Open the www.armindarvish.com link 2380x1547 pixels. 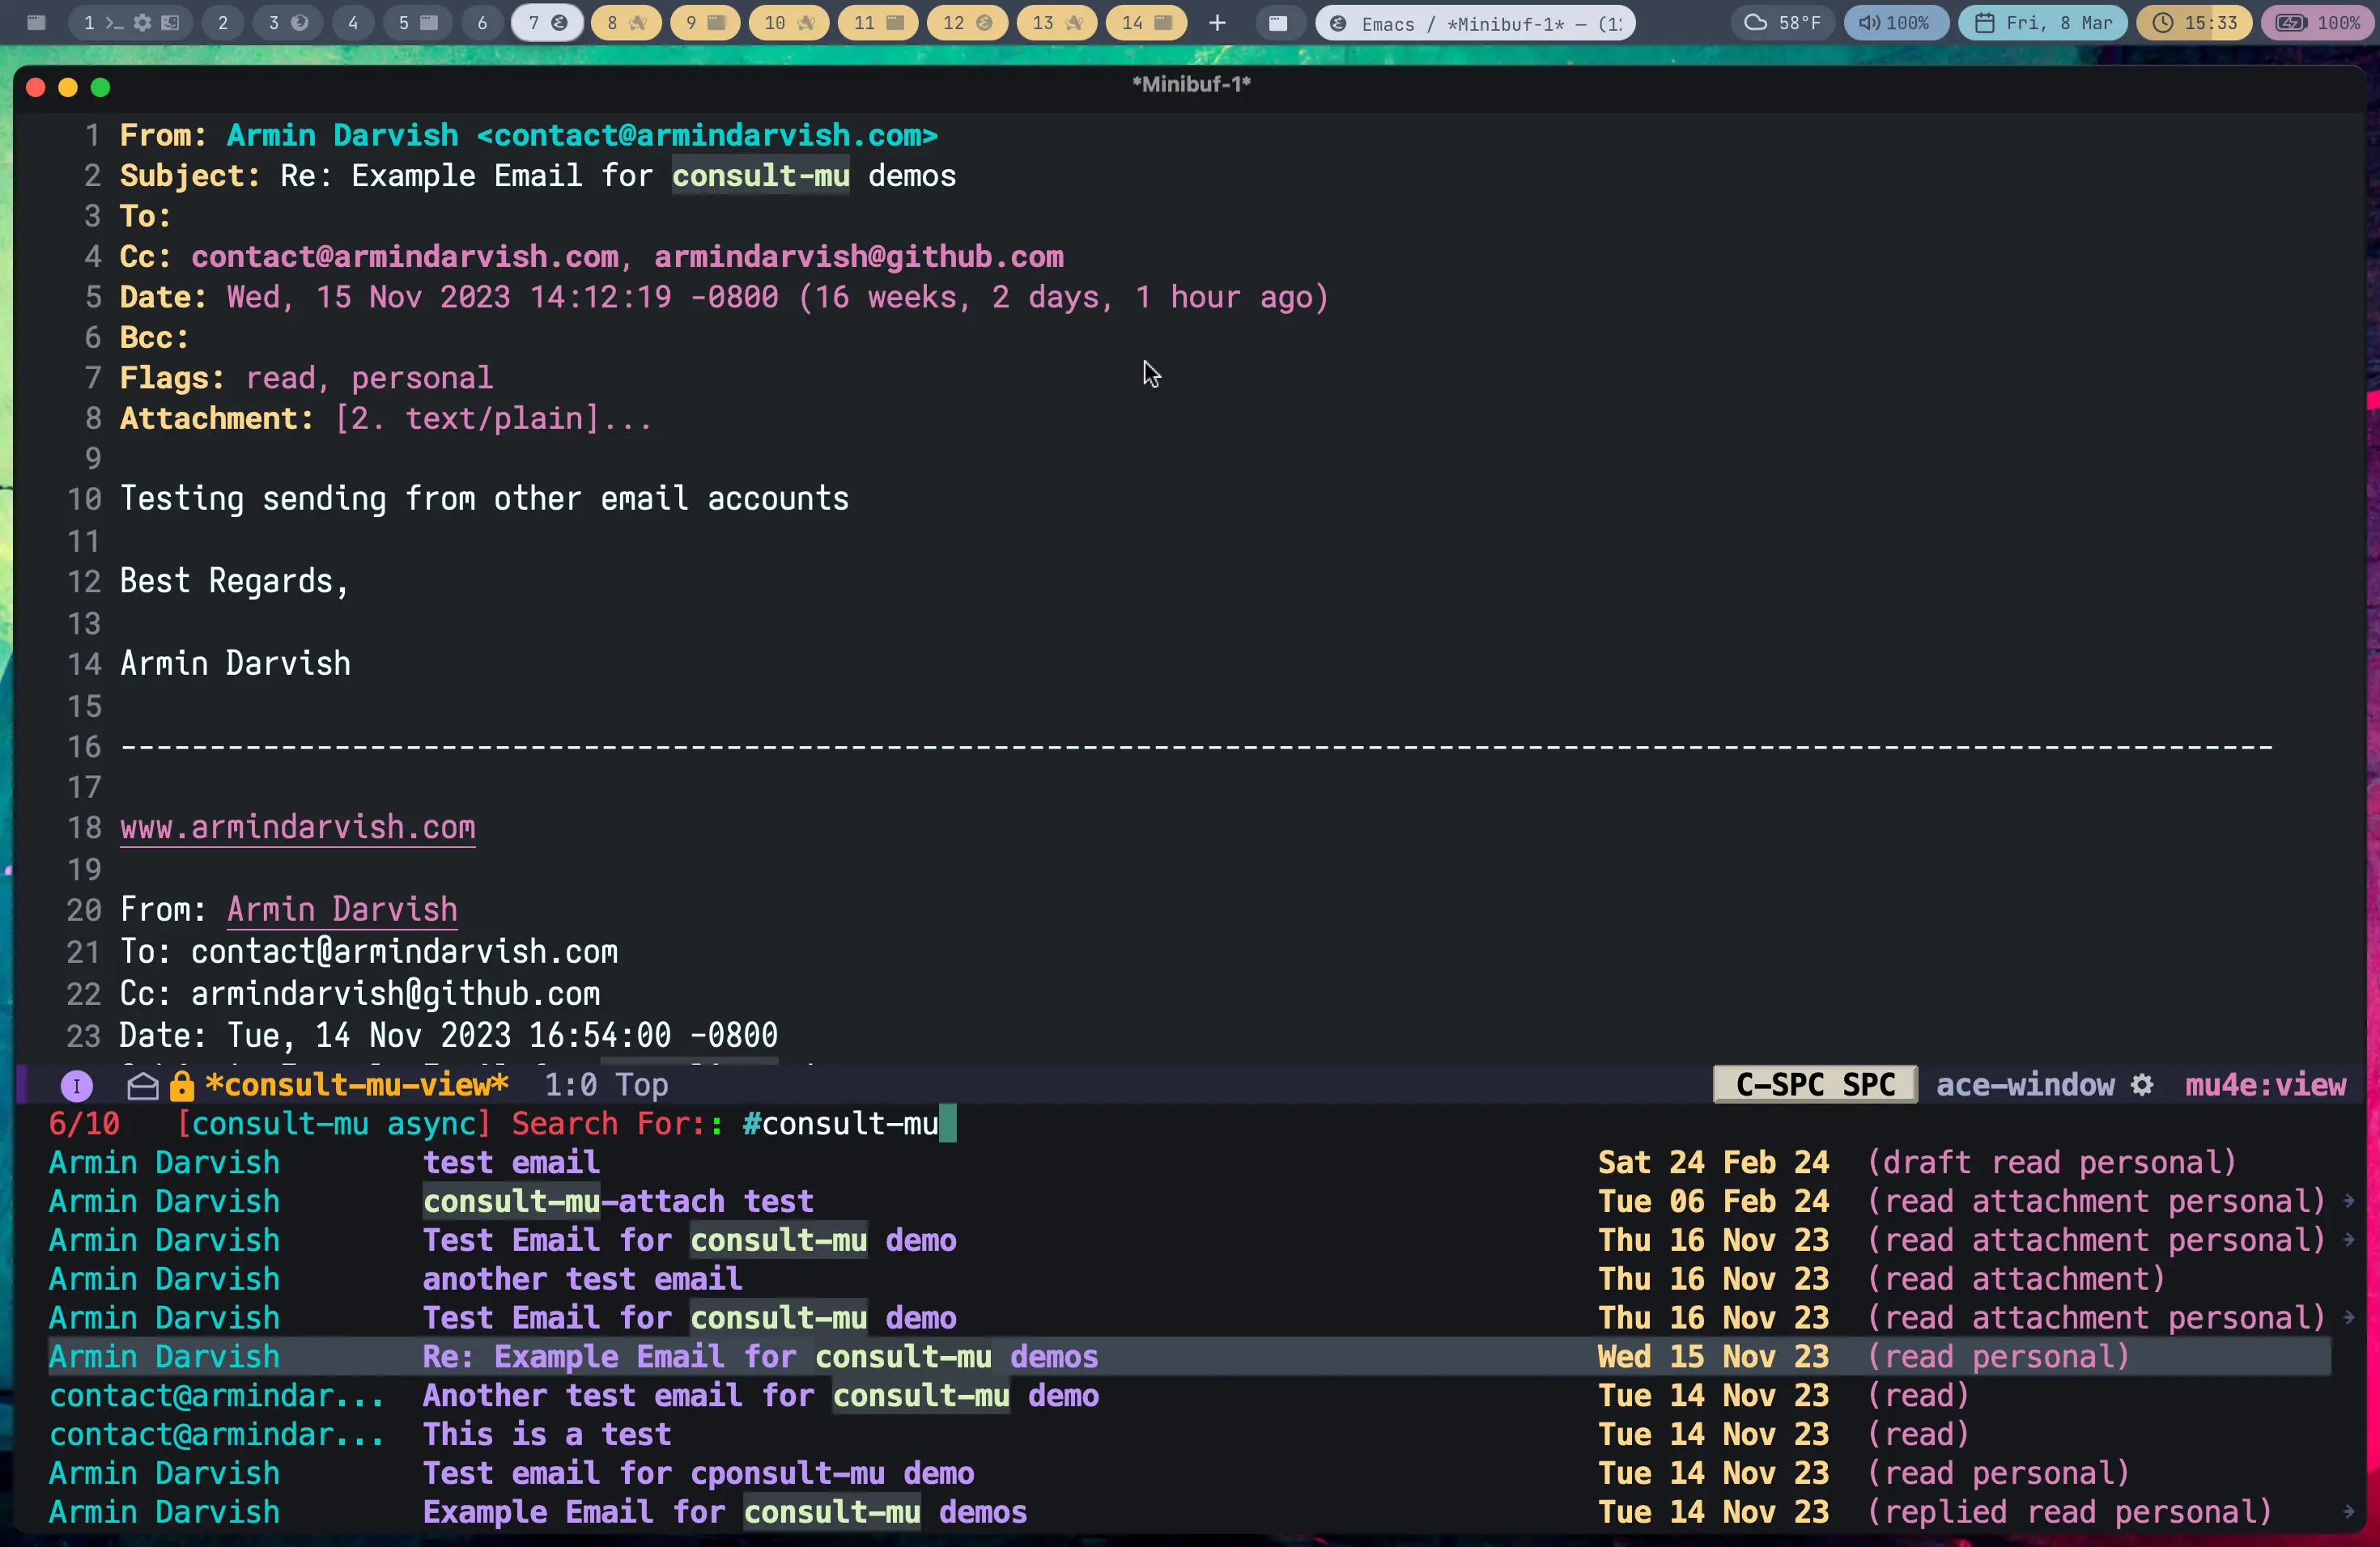[298, 828]
